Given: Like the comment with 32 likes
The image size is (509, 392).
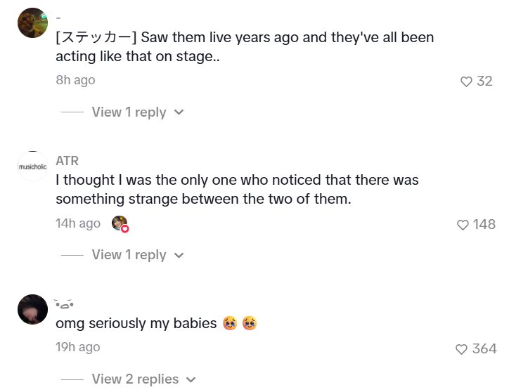Looking at the screenshot, I should [x=466, y=81].
